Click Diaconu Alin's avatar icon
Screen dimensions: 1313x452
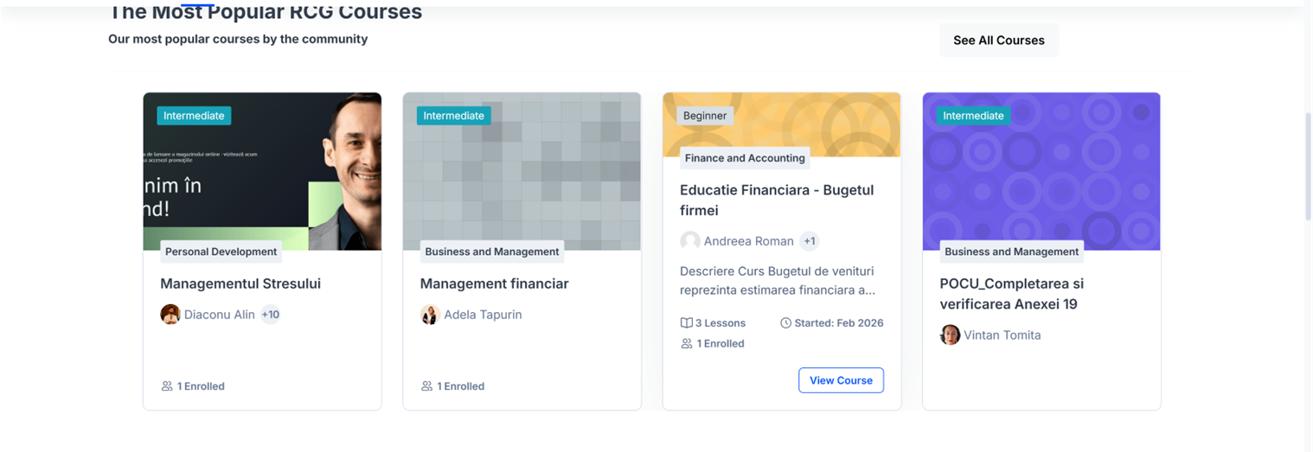tap(170, 315)
